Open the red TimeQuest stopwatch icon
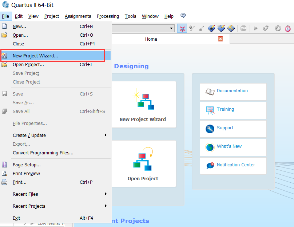This screenshot has width=294, height=227. coord(287,28)
